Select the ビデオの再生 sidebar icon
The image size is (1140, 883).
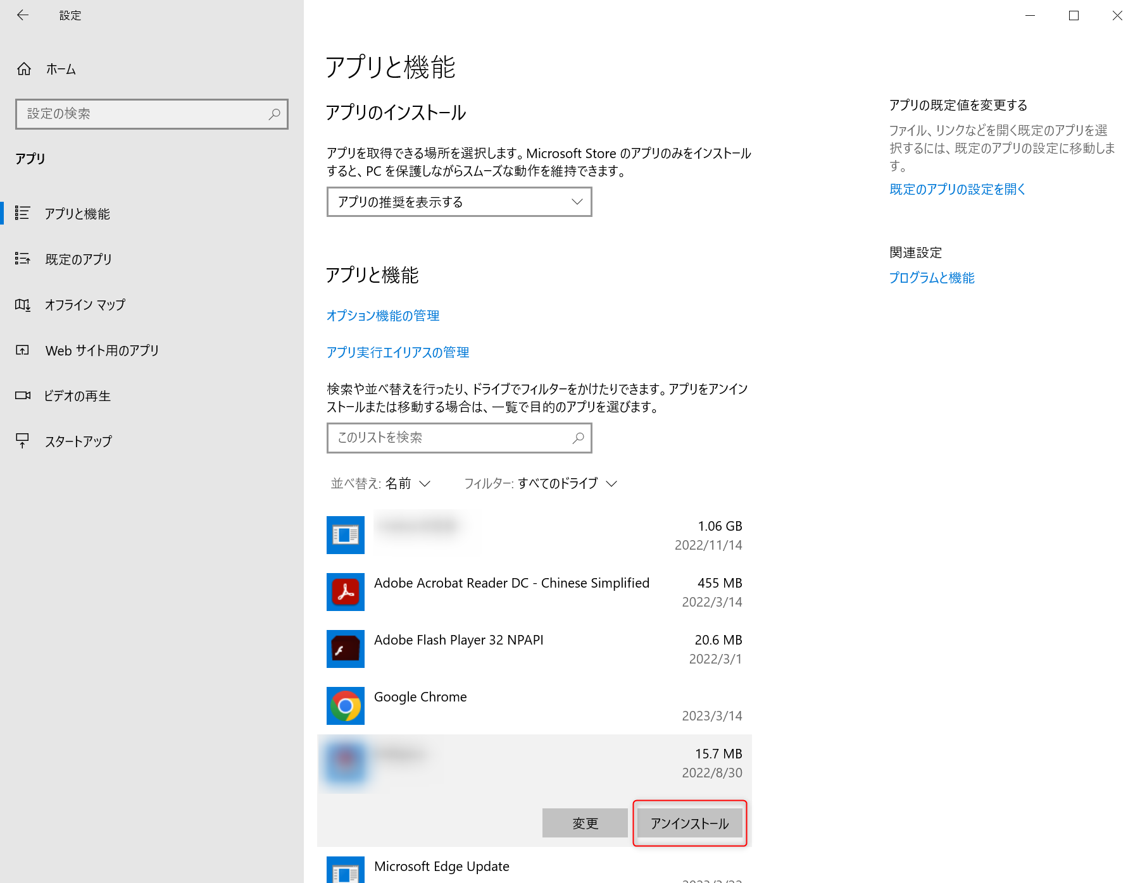point(23,395)
